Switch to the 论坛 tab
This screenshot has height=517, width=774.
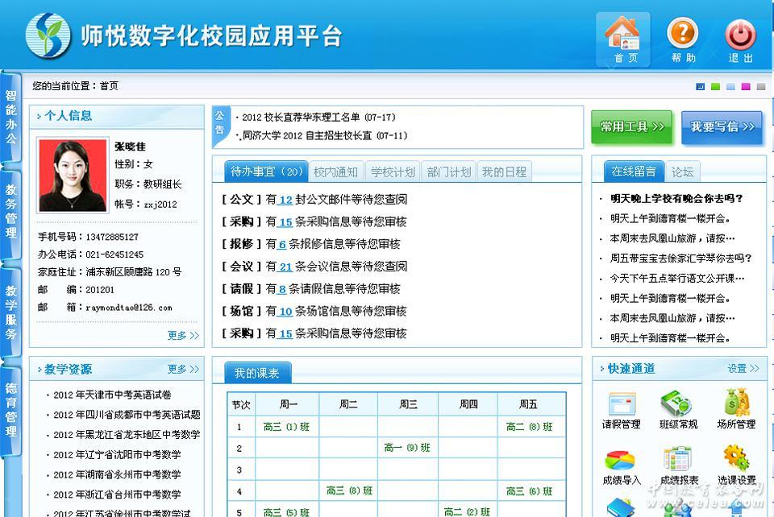[682, 172]
